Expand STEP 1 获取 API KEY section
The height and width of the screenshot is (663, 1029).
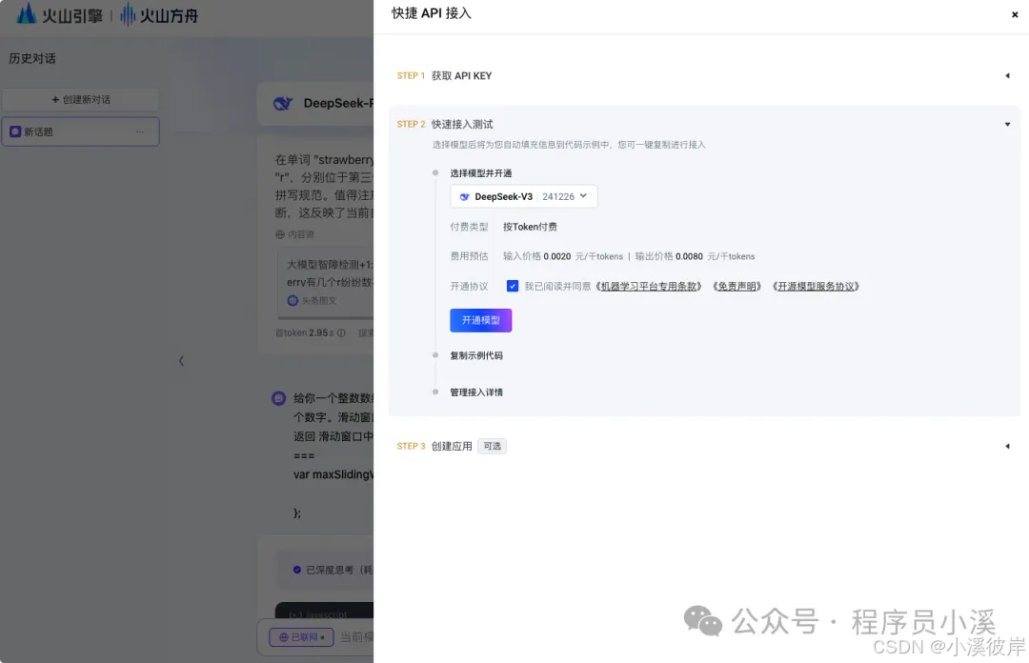pos(1007,75)
